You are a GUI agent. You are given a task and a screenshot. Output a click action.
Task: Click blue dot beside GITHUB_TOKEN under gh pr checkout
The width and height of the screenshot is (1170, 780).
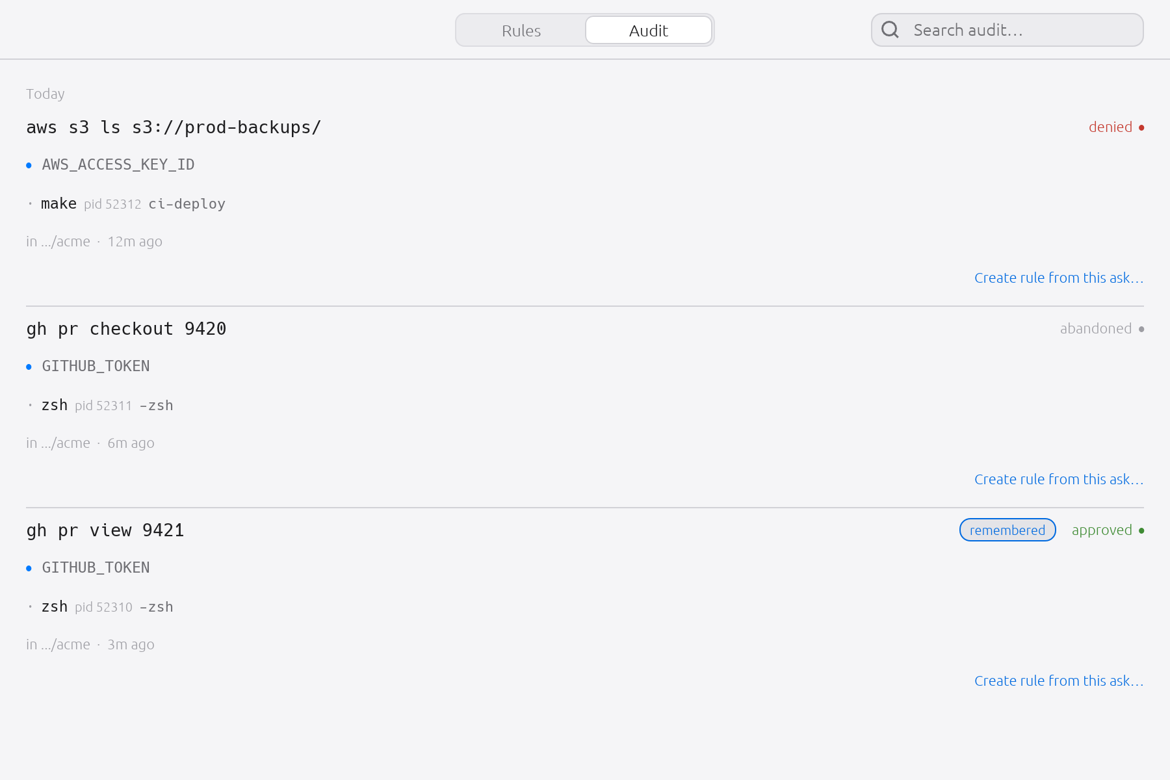coord(29,367)
